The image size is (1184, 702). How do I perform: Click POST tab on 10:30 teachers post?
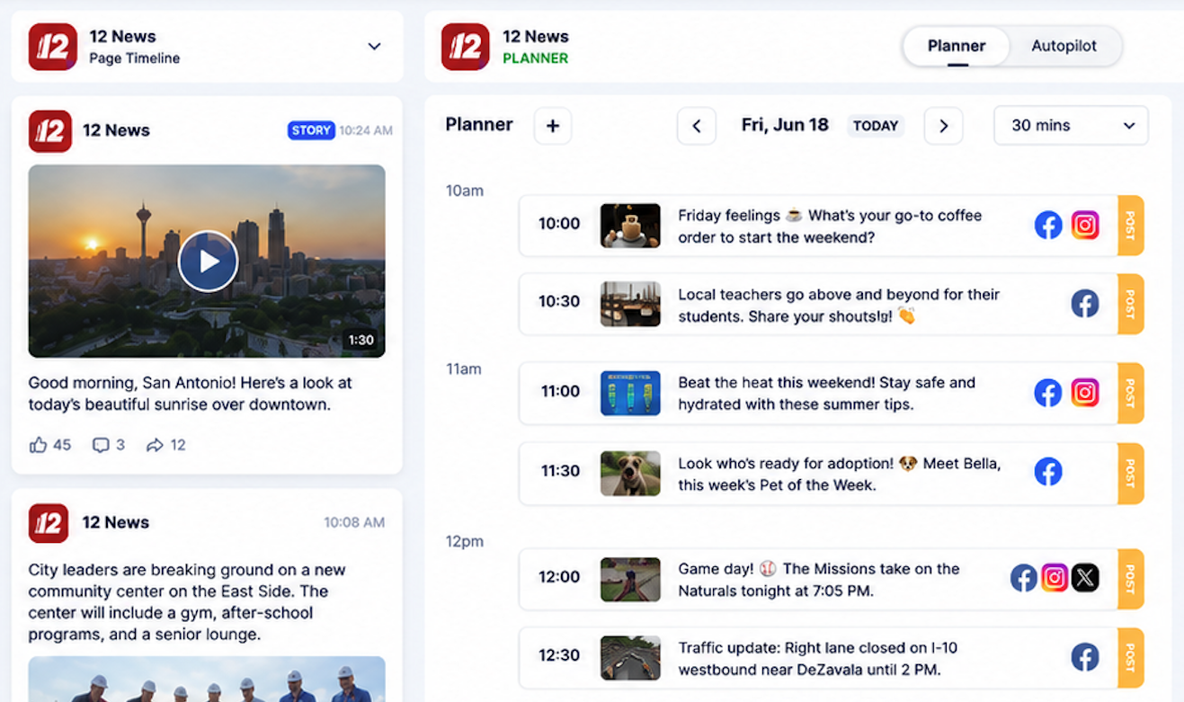[x=1131, y=304]
